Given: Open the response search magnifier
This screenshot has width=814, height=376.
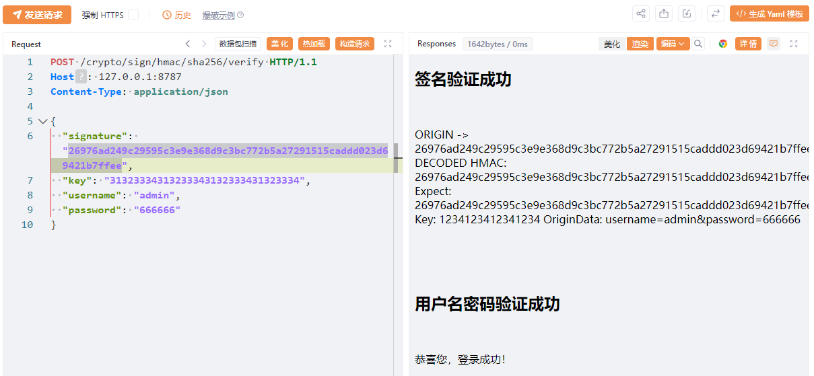Looking at the screenshot, I should pyautogui.click(x=698, y=44).
